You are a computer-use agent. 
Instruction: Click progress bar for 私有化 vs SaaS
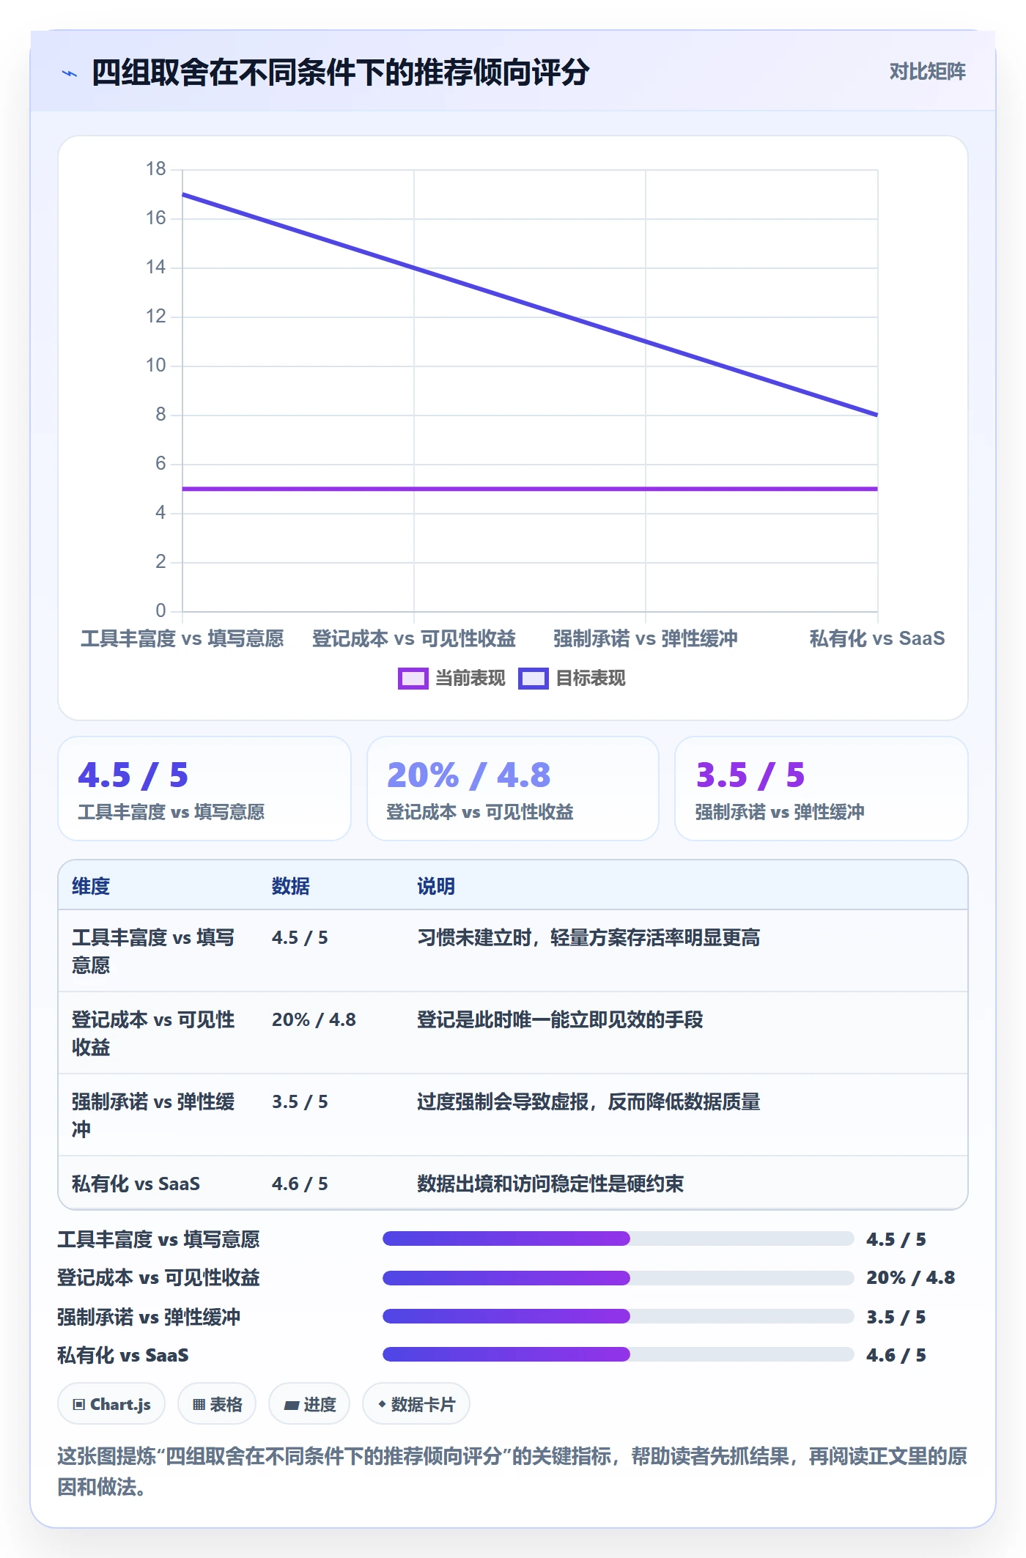click(x=619, y=1355)
